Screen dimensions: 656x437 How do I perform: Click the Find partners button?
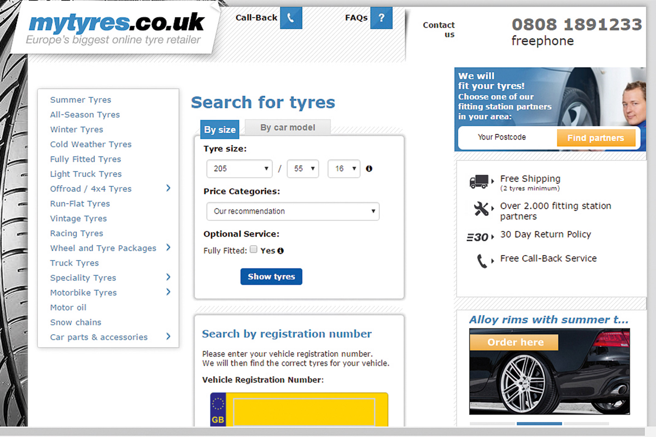pos(596,138)
